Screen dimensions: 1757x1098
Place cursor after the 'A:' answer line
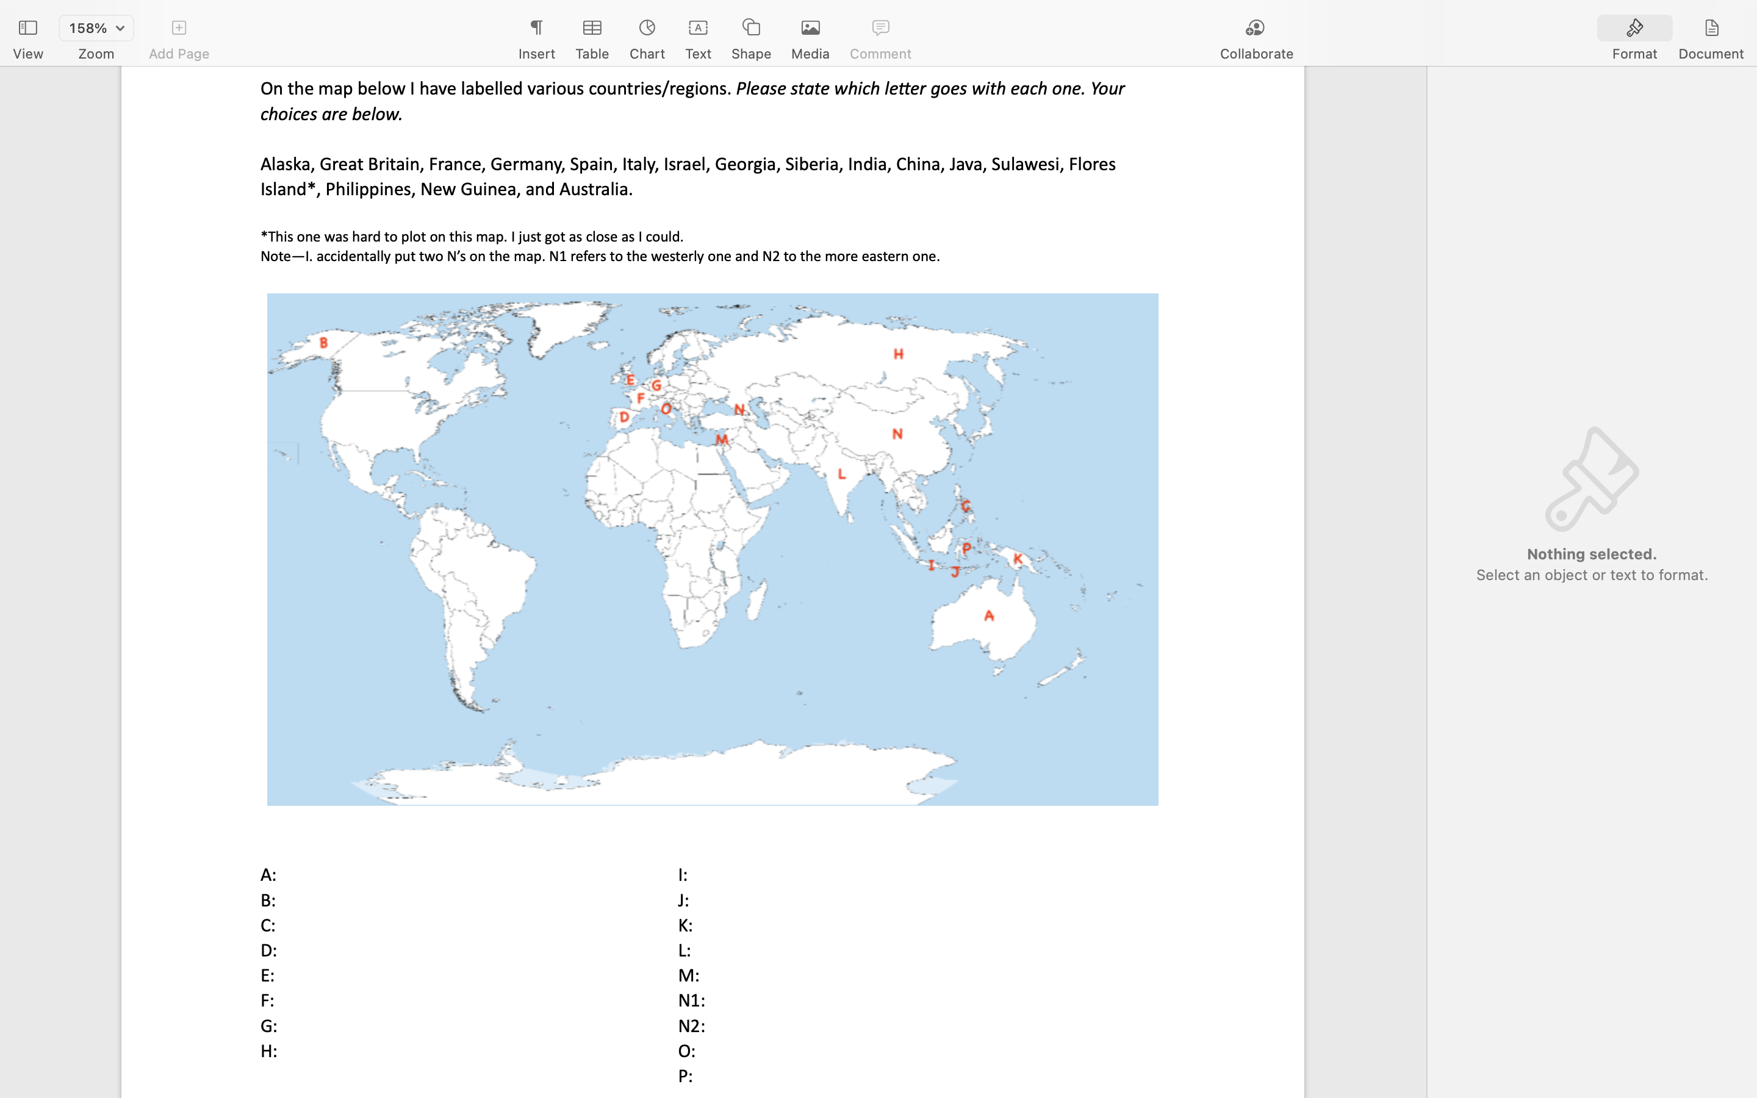click(x=280, y=875)
